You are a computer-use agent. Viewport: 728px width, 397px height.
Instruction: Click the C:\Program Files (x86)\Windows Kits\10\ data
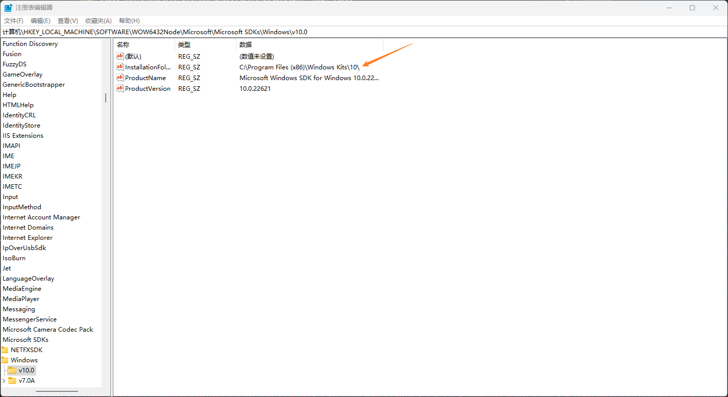pos(300,67)
